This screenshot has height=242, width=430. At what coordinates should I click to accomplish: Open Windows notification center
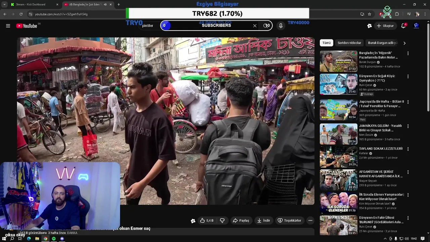tap(423, 239)
